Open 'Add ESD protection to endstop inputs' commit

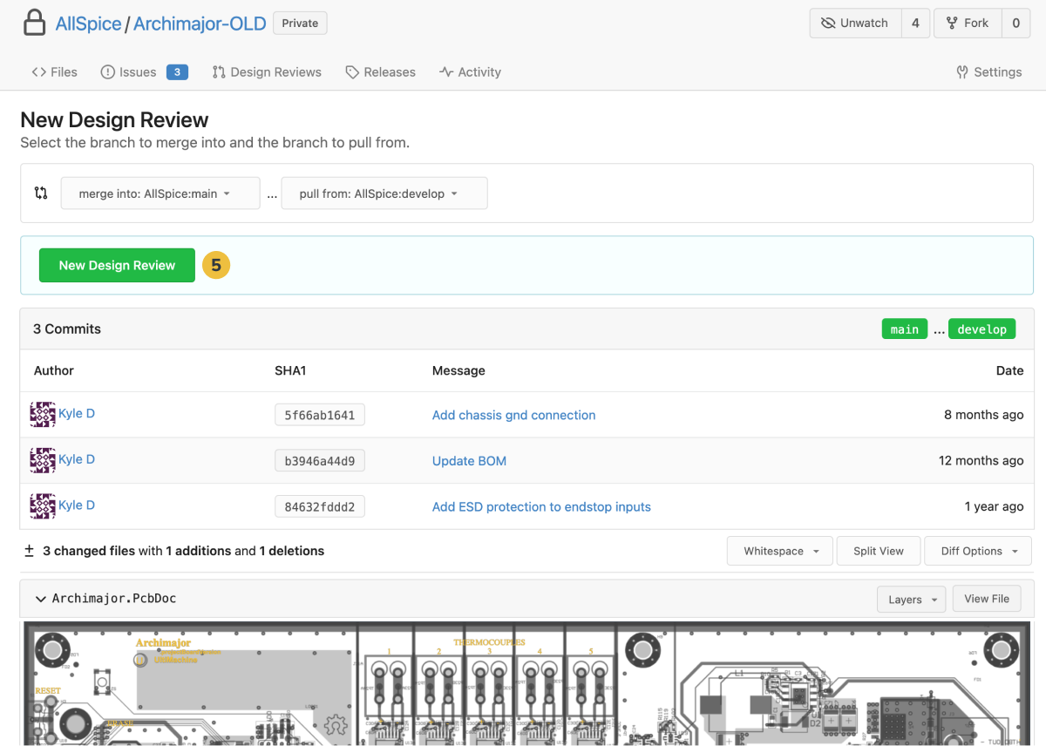coord(541,506)
